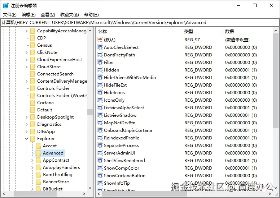Expand the Diagnostics tree node
This screenshot has height=198, width=280.
click(x=26, y=124)
